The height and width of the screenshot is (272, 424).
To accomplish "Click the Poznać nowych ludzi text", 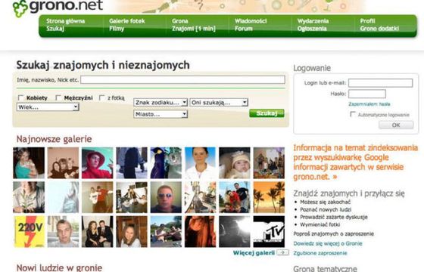I will [326, 209].
